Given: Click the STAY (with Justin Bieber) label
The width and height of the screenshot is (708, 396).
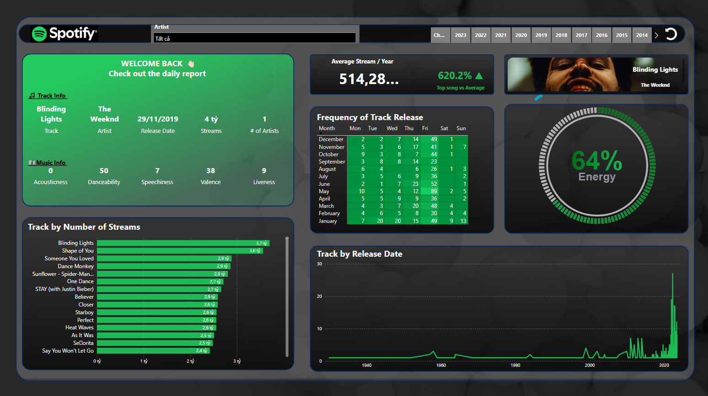Looking at the screenshot, I should (64, 289).
